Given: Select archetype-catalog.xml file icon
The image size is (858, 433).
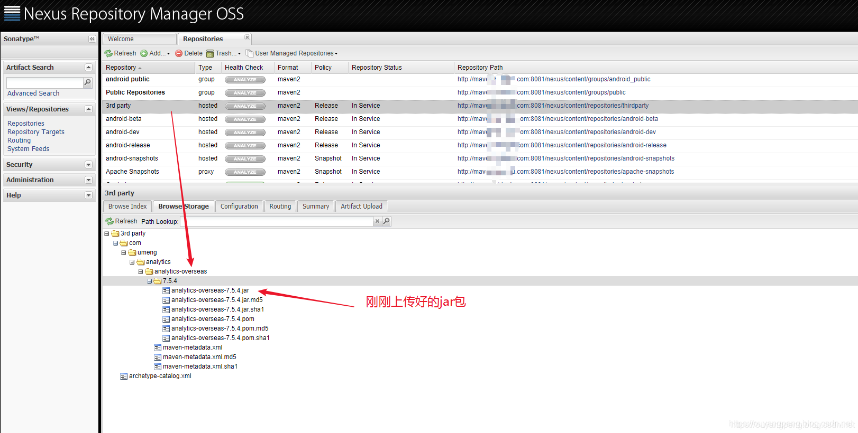Looking at the screenshot, I should (x=124, y=376).
